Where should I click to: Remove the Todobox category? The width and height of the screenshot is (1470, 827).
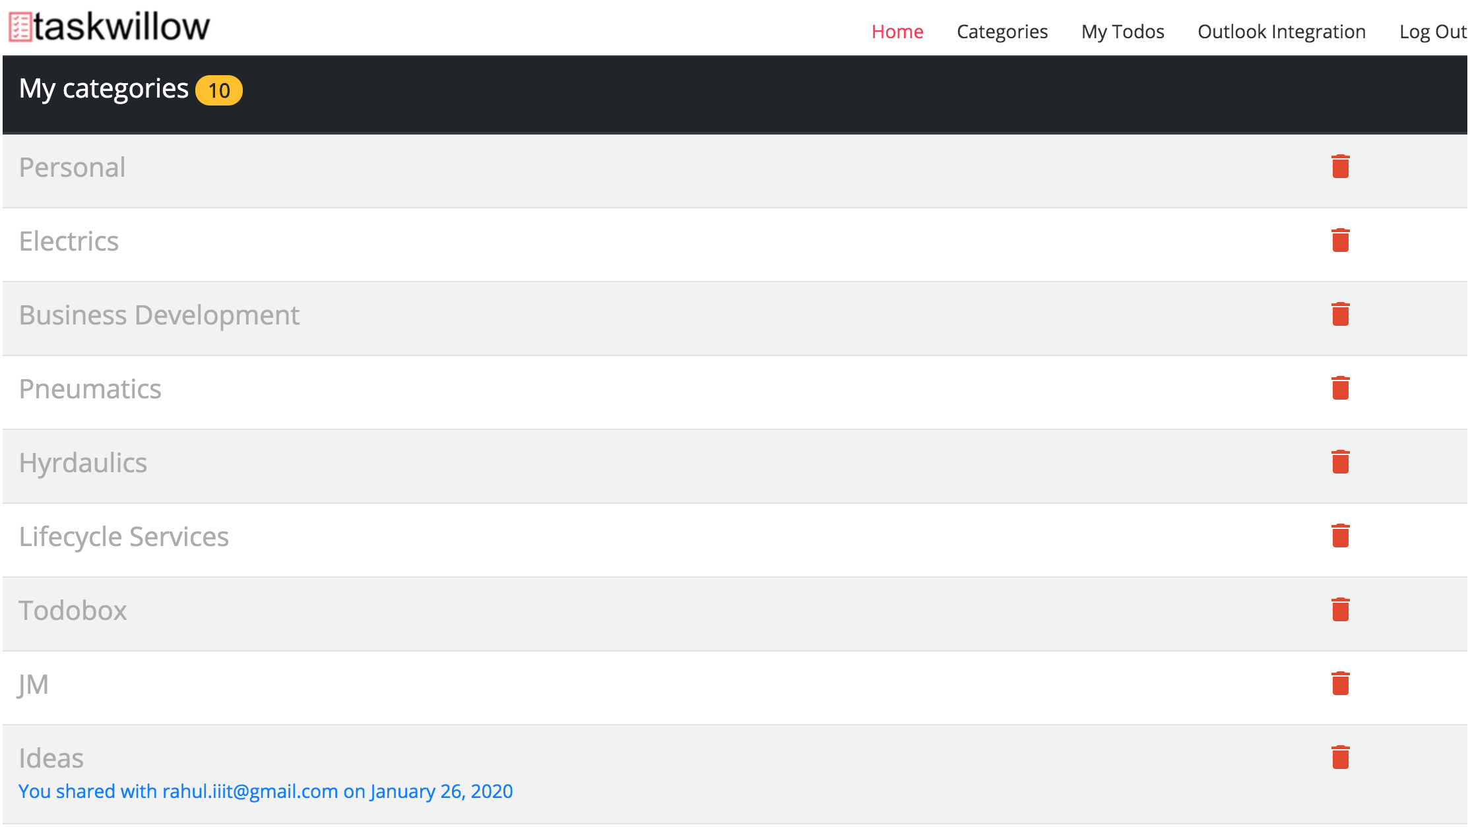click(1340, 609)
